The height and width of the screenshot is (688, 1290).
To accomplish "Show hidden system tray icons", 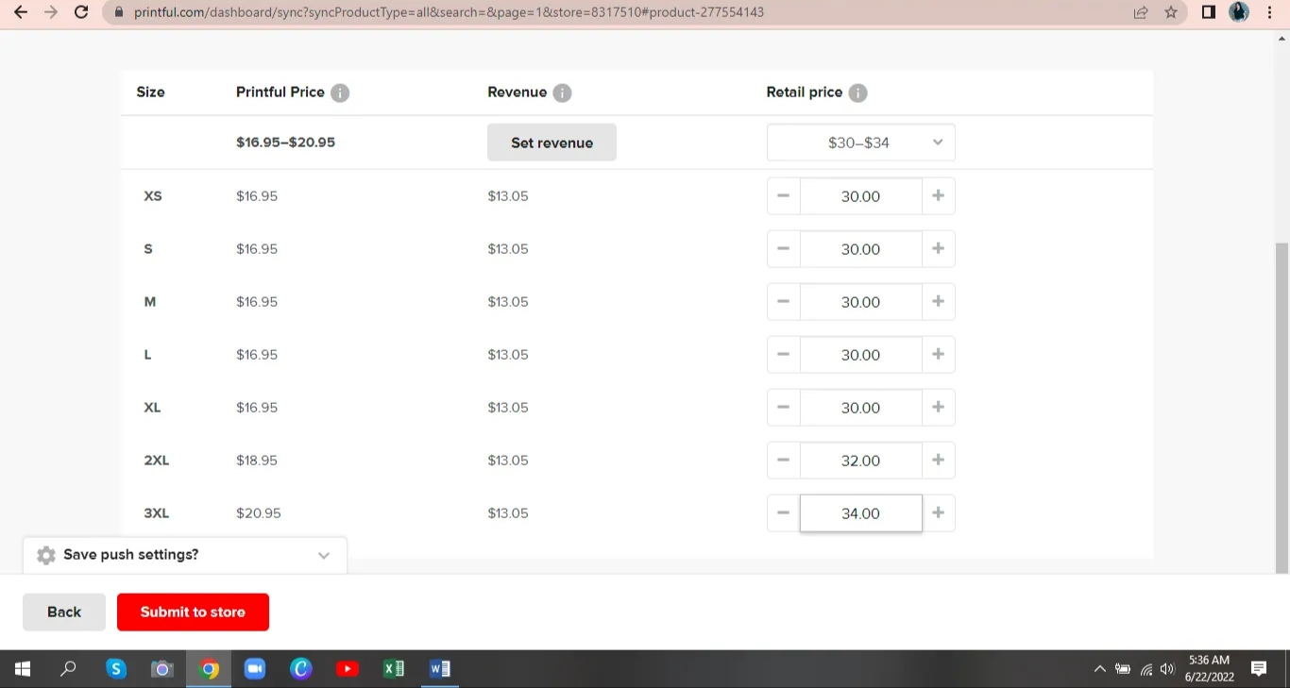I will [1099, 669].
